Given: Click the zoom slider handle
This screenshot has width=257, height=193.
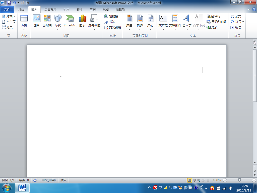Looking at the screenshot, I should [x=239, y=180].
